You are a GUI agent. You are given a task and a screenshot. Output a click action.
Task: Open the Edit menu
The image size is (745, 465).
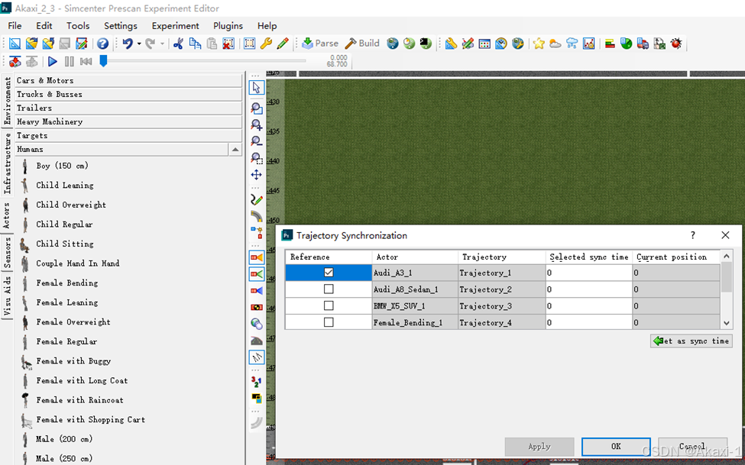pyautogui.click(x=44, y=26)
